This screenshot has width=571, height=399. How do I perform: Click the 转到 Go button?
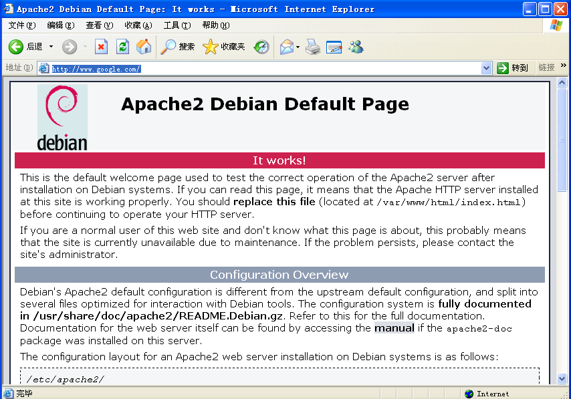513,68
